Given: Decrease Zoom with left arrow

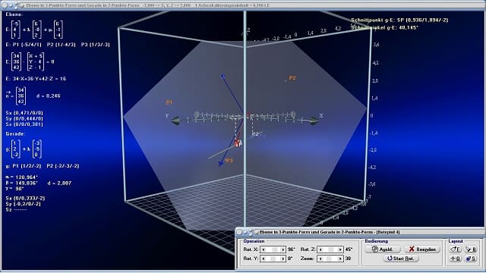Looking at the screenshot, I should [x=320, y=259].
